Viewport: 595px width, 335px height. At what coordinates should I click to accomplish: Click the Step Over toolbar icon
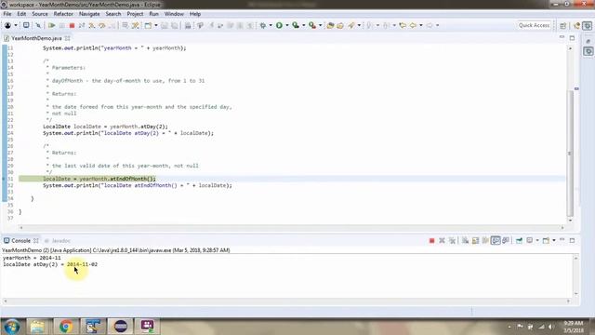(102, 25)
